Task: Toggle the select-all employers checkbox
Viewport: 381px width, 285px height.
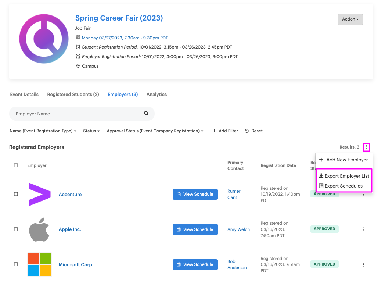Action: pyautogui.click(x=16, y=165)
